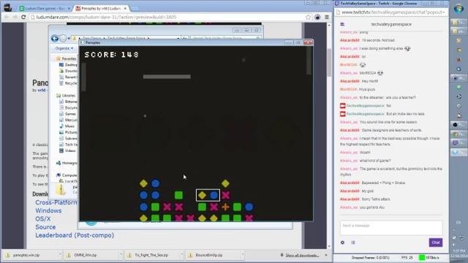The height and width of the screenshot is (263, 468).
Task: Click the Explorer back arrow button
Action: (x=55, y=38)
